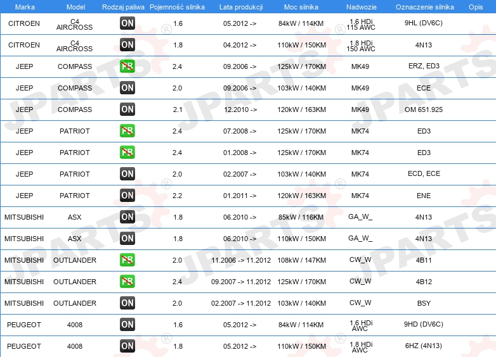Click PB icon in Mitsubishi Outlander 4B12 row
The width and height of the screenshot is (496, 357).
[127, 281]
